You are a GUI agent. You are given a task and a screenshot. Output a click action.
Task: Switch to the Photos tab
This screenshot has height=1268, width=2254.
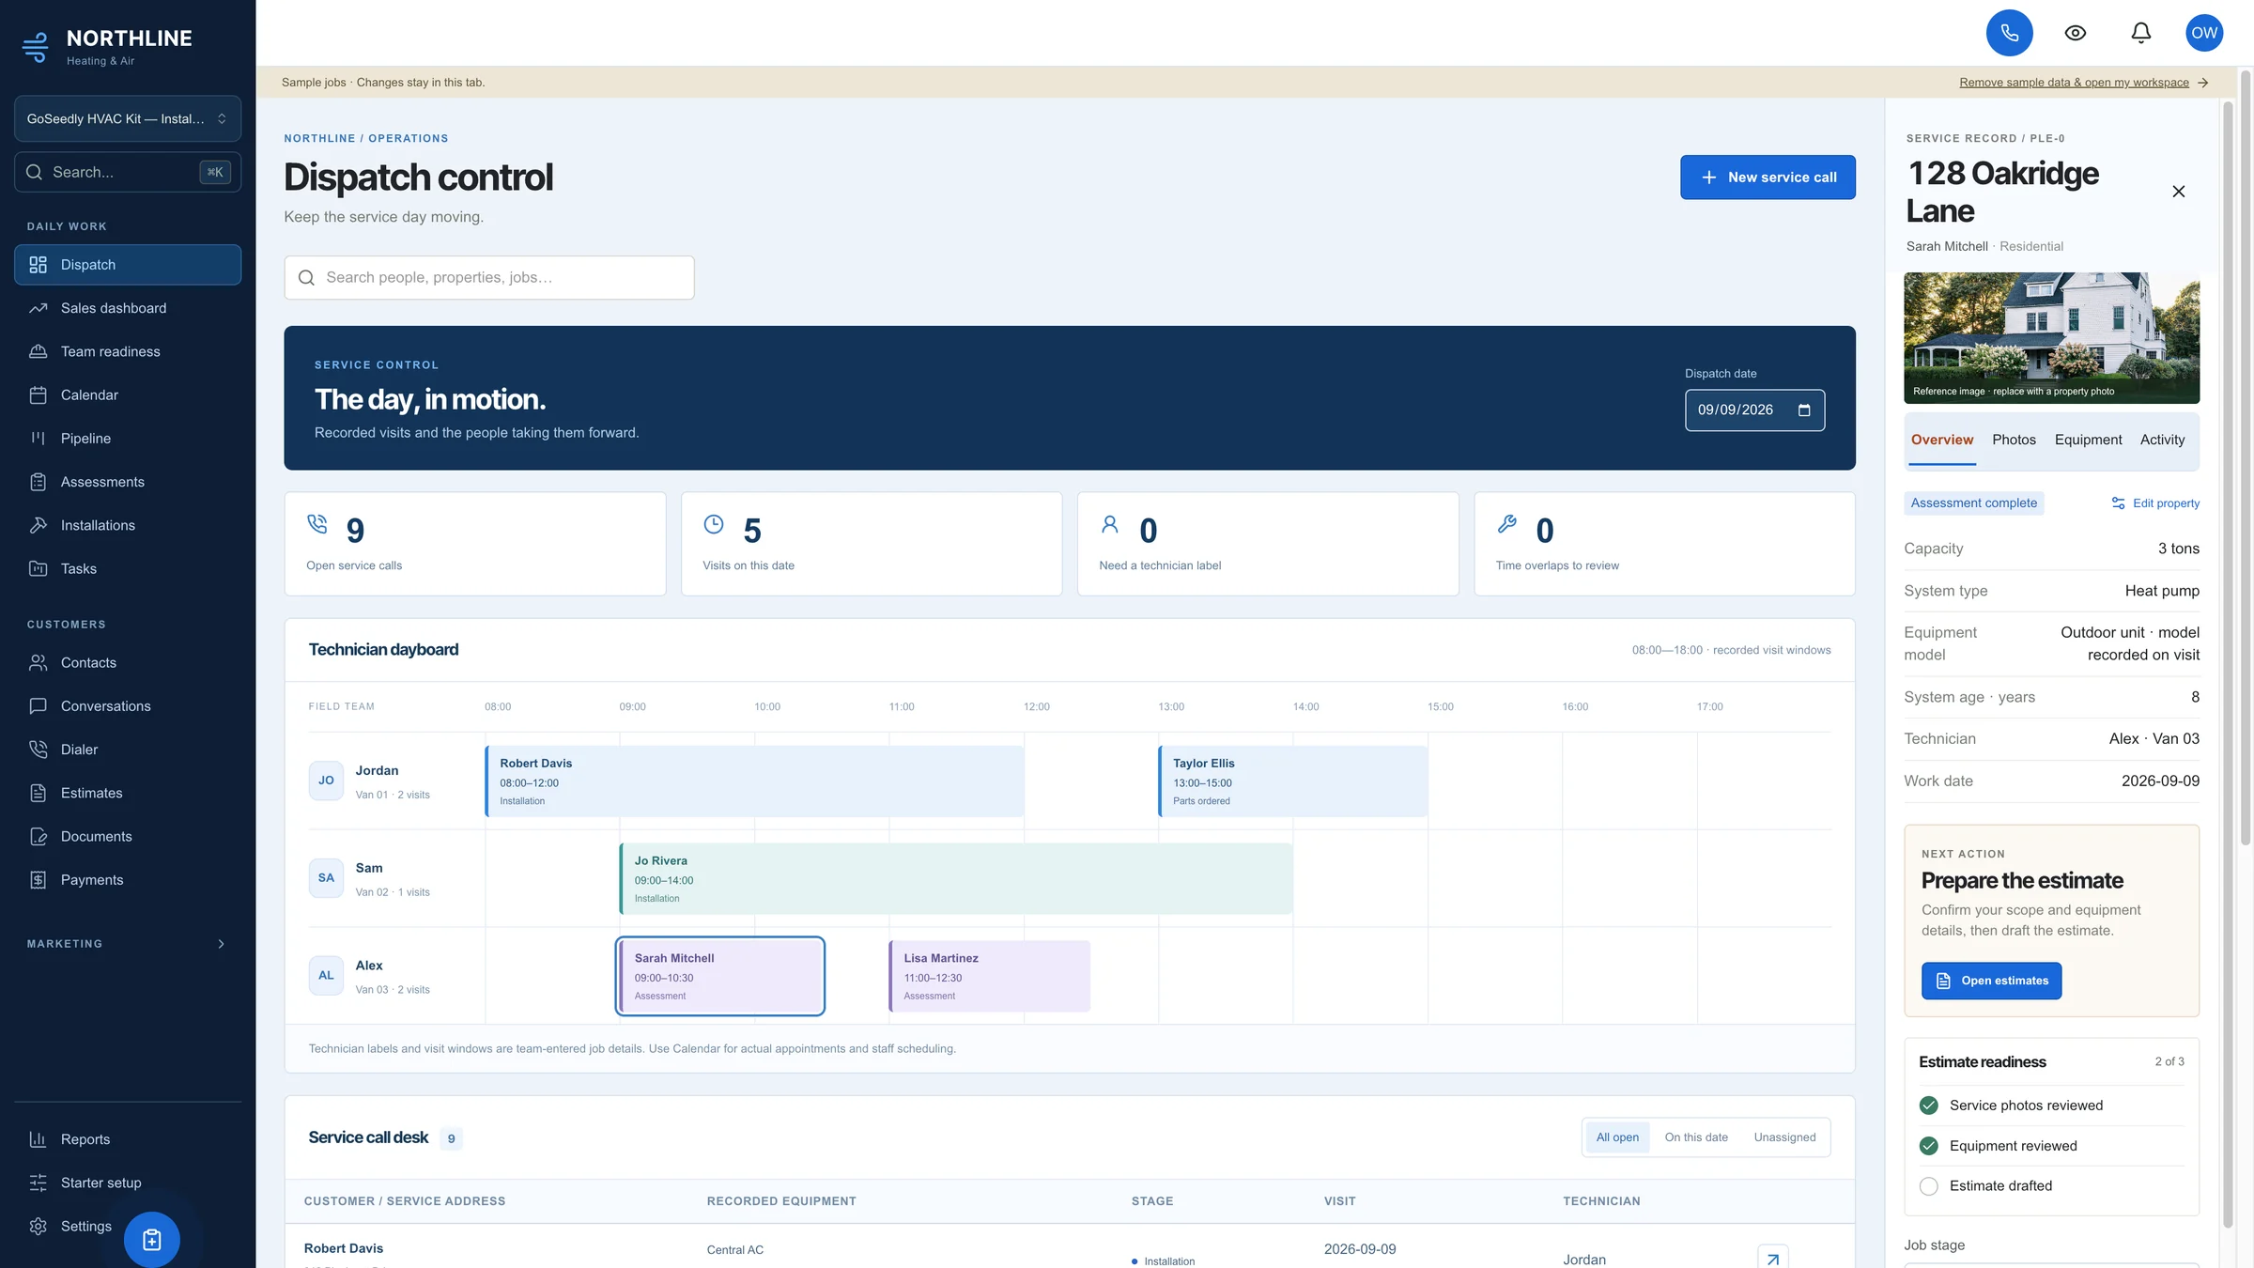[2014, 440]
